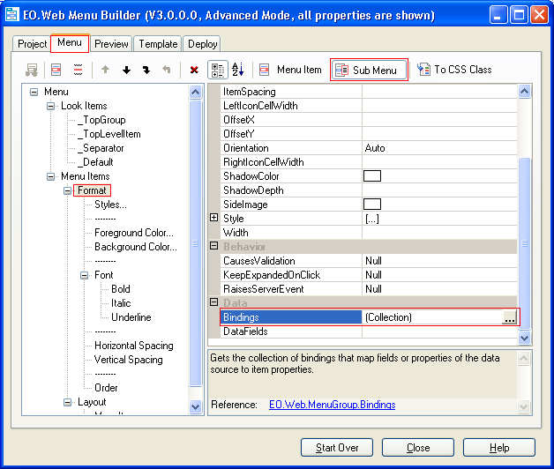
Task: Click the ShadowDepth property row
Action: [369, 190]
